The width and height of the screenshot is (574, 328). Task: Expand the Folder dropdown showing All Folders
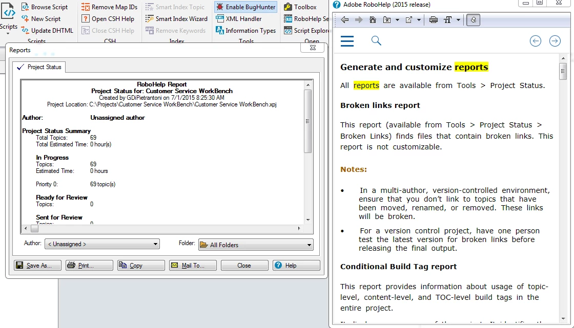256,245
